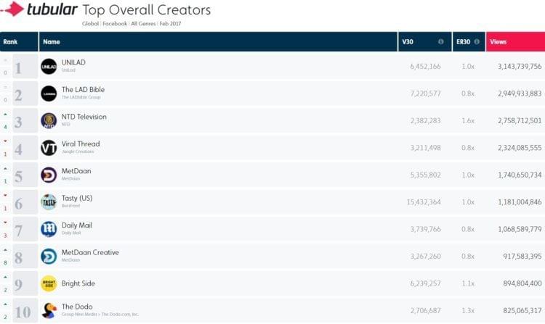The image size is (545, 324).
Task: Open the Bright Side creator link
Action: tap(78, 283)
